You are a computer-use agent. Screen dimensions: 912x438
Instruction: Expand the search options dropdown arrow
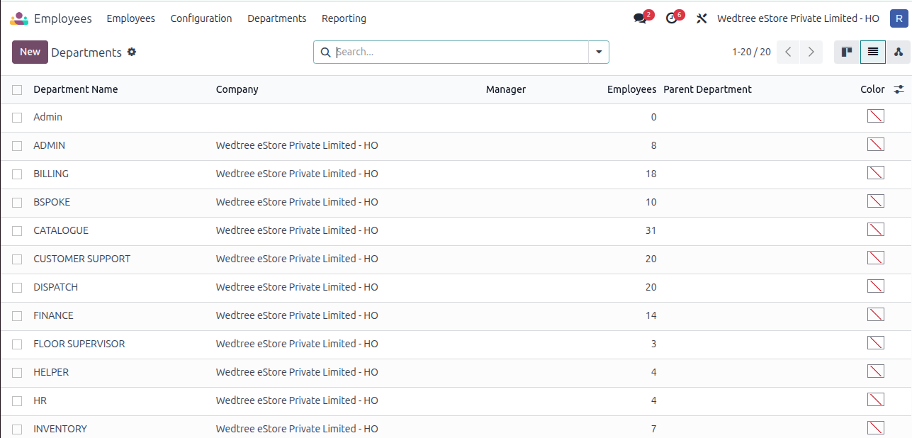(599, 52)
